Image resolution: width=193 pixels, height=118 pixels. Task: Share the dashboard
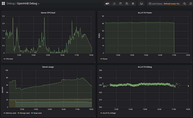coord(121,4)
